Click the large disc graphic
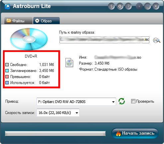 pos(29,39)
